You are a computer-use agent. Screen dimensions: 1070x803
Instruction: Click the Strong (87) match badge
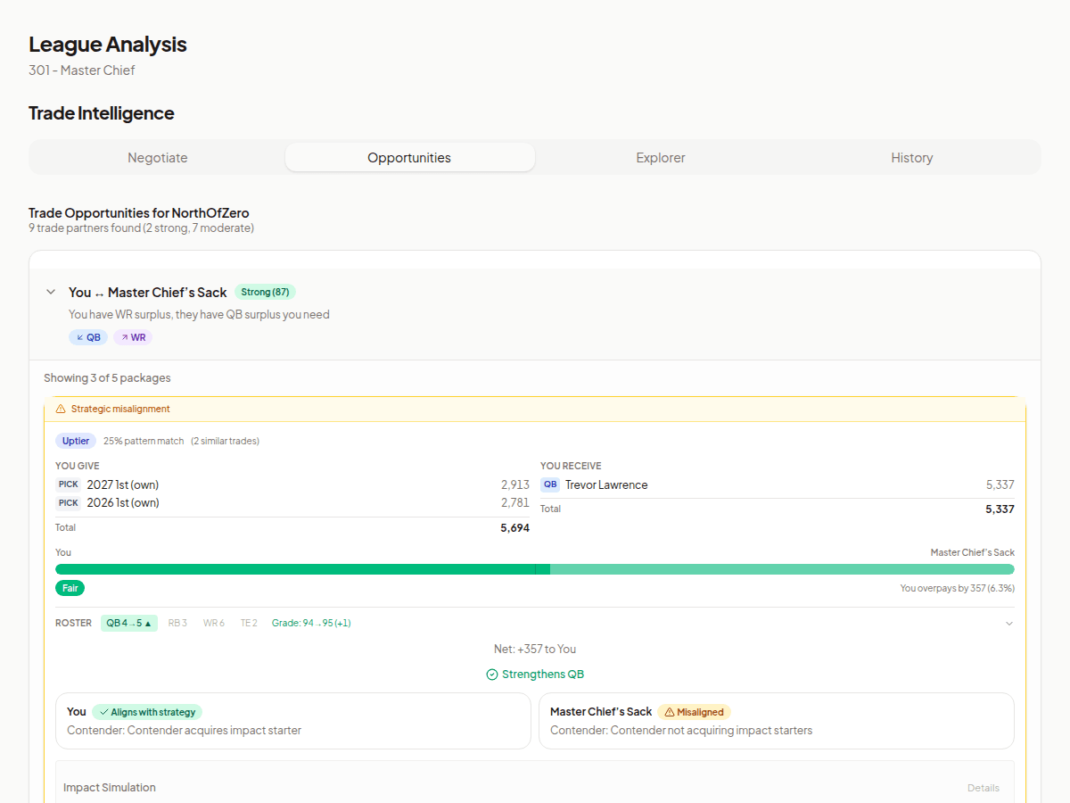(x=265, y=292)
